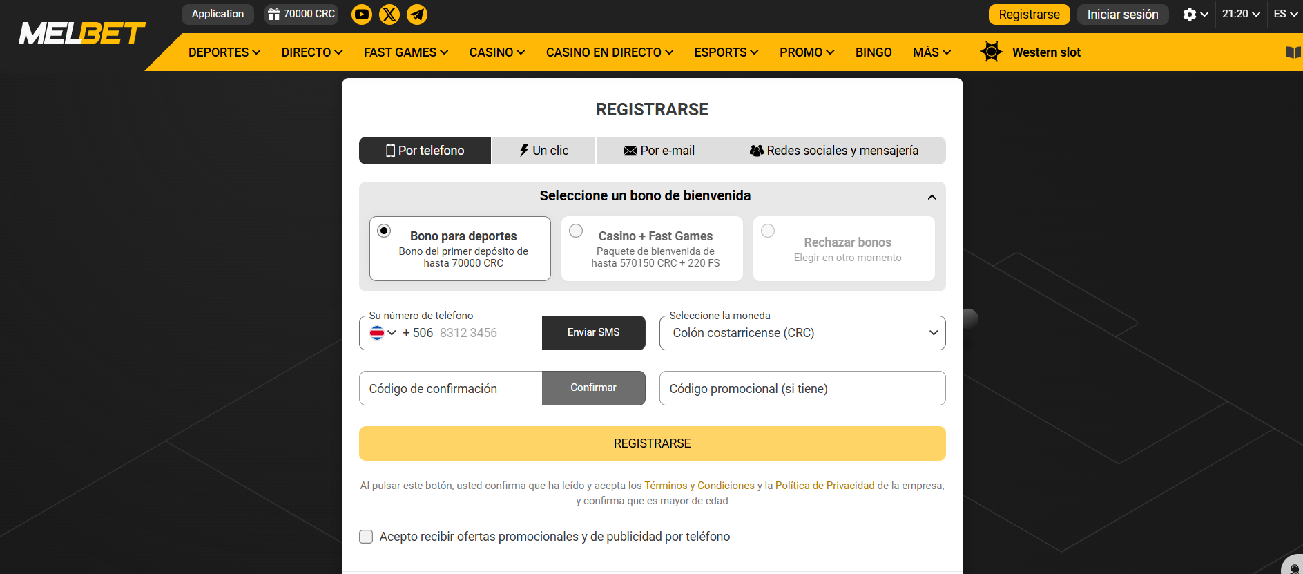Open settings gear in top bar
Image resolution: width=1303 pixels, height=574 pixels.
1189,15
